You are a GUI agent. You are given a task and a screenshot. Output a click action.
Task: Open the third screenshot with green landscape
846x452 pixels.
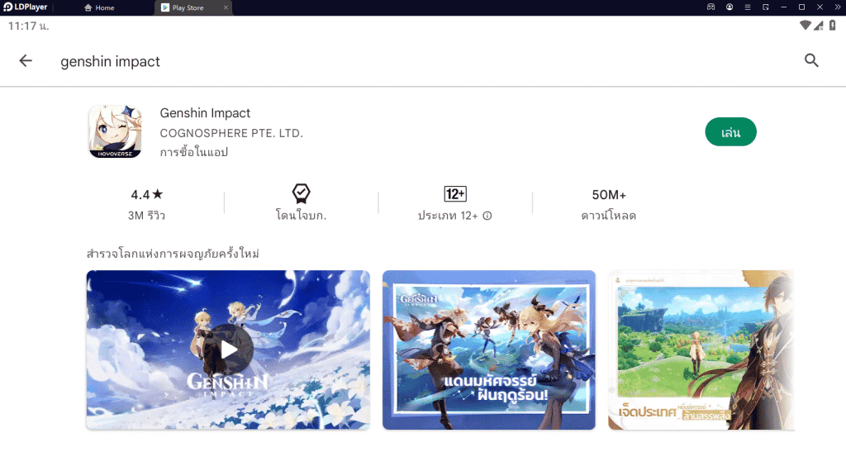(701, 350)
